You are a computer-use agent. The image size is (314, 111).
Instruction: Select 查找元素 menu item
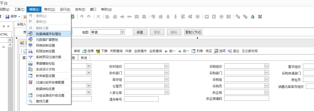pos(49,101)
